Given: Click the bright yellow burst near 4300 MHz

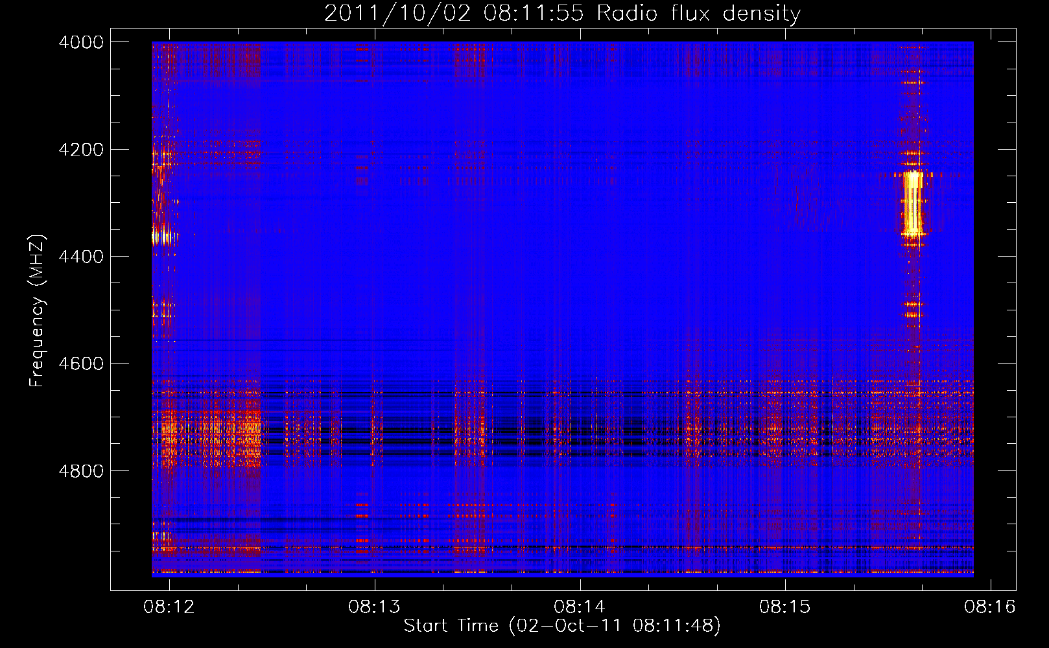Looking at the screenshot, I should click(x=913, y=202).
